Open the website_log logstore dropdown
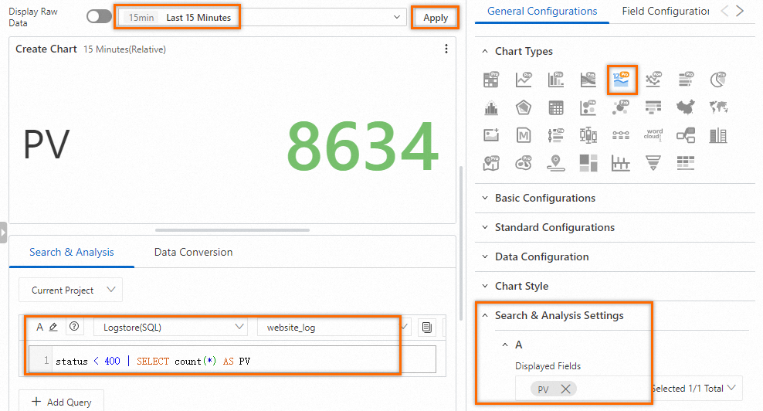This screenshot has width=763, height=411. tap(334, 328)
